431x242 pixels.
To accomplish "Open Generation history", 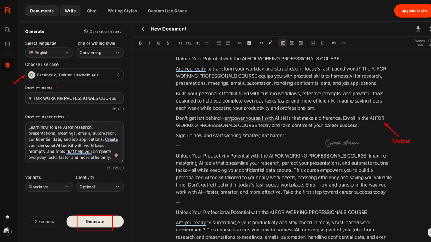I will click(x=103, y=32).
